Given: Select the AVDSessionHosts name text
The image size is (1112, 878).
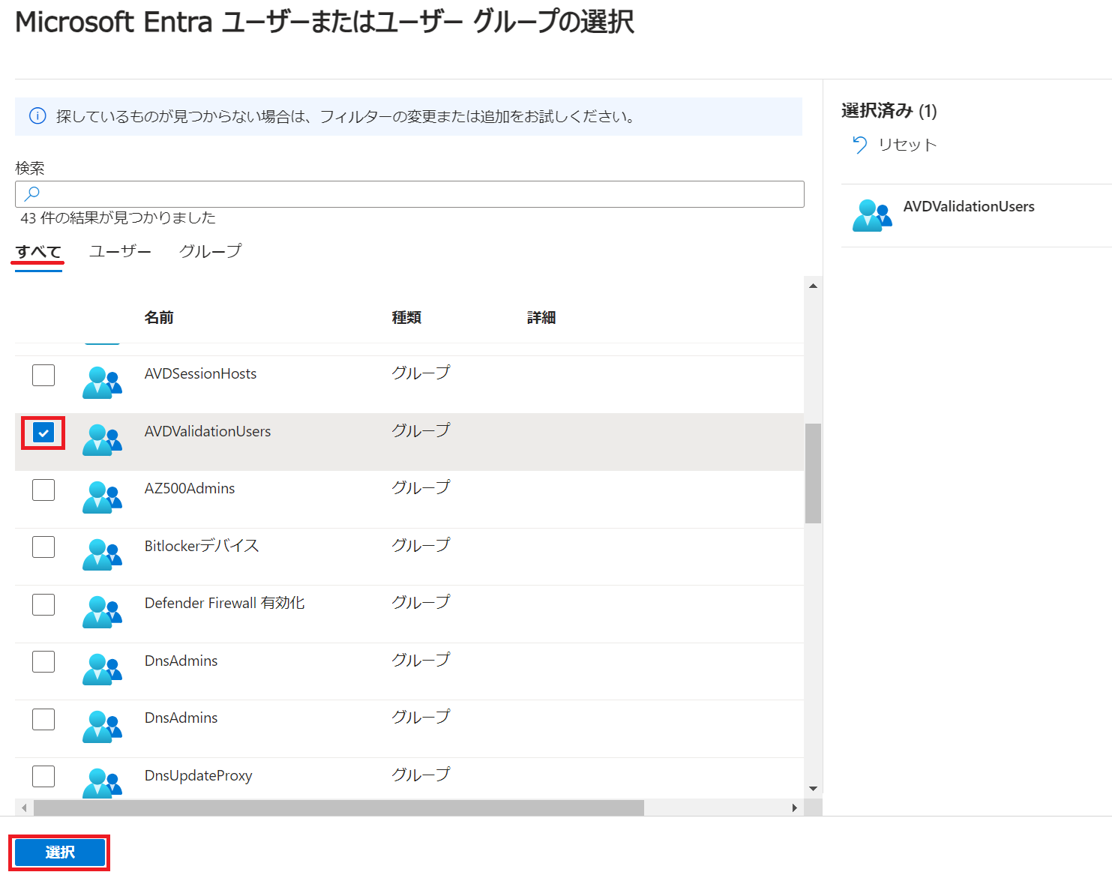Looking at the screenshot, I should 200,373.
